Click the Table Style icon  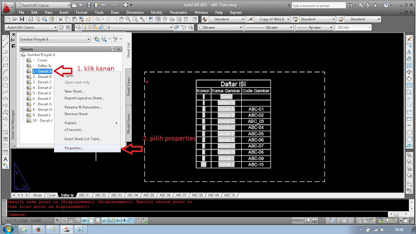(x=295, y=19)
